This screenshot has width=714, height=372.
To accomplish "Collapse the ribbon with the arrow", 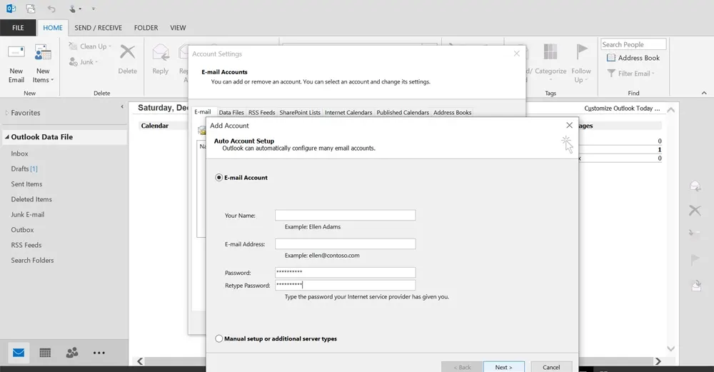I will pyautogui.click(x=704, y=93).
